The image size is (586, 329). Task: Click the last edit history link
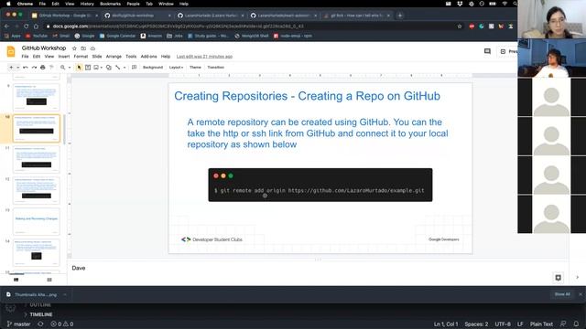coord(204,57)
